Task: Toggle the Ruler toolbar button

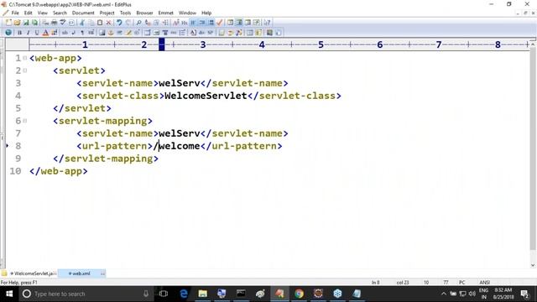Action: (211, 23)
